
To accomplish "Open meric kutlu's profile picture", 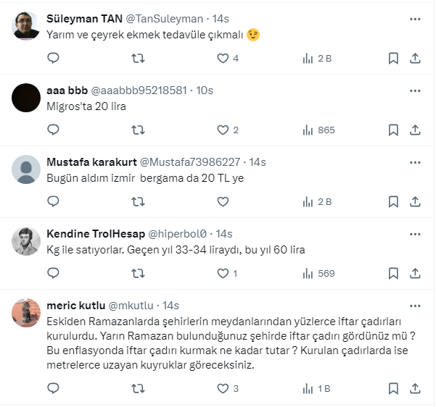I will [x=26, y=313].
